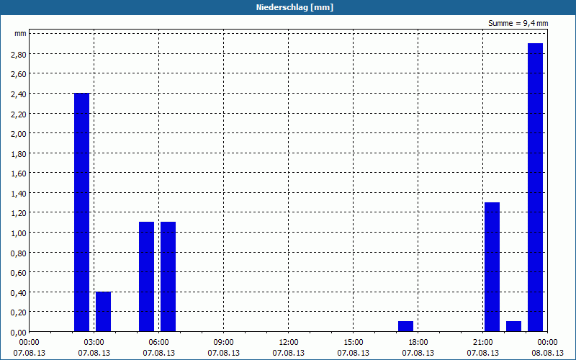576x360 pixels.
Task: Select the Summe = 9,4 mm label
Action: pyautogui.click(x=518, y=23)
